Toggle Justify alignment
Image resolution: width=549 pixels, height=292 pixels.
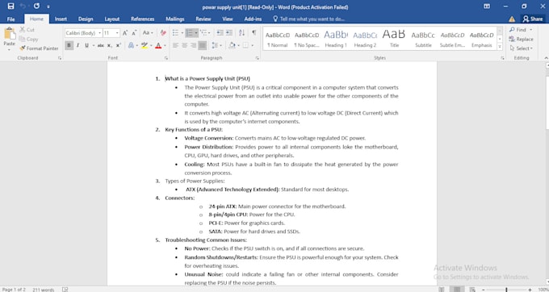point(203,45)
